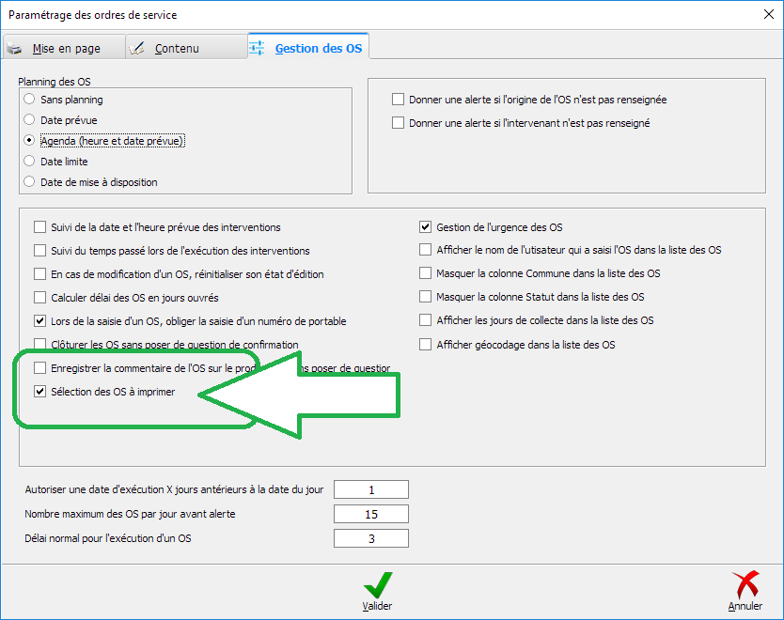The height and width of the screenshot is (620, 784).
Task: Select the Date limite planning option
Action: tap(30, 162)
